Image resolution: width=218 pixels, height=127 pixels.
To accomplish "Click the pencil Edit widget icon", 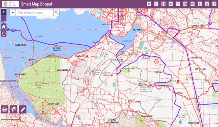I will (x=178, y=4).
